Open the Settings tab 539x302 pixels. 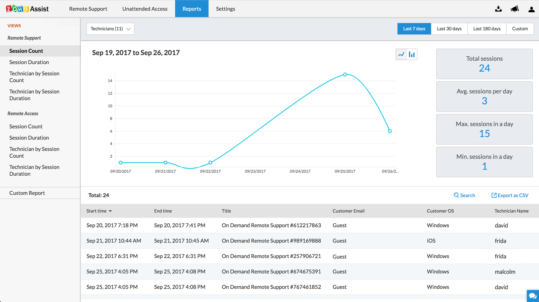tap(225, 9)
